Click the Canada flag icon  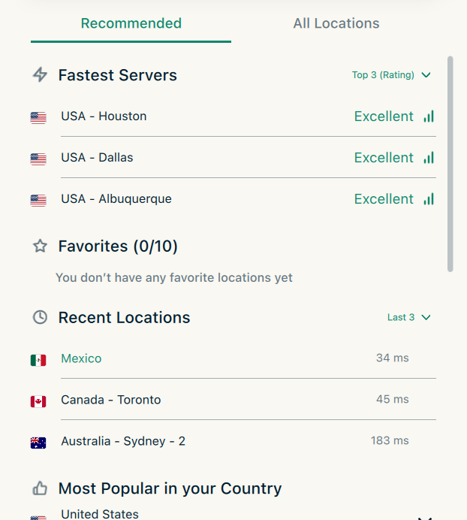coord(38,401)
